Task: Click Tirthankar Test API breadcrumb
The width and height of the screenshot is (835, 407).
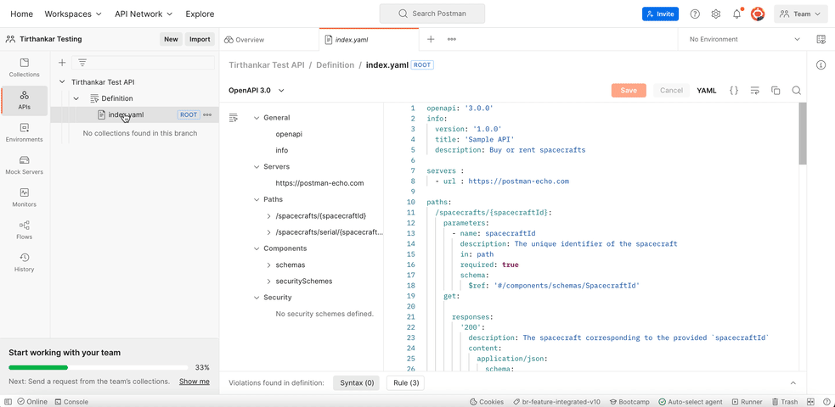Action: pyautogui.click(x=266, y=64)
